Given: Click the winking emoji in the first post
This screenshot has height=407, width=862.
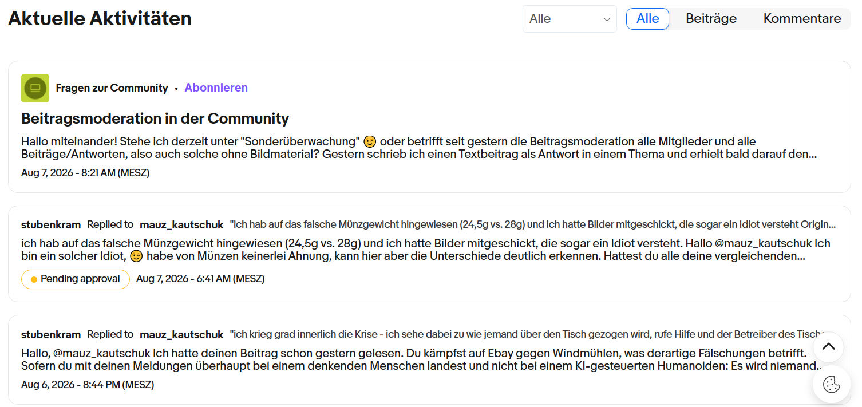Looking at the screenshot, I should click(370, 141).
